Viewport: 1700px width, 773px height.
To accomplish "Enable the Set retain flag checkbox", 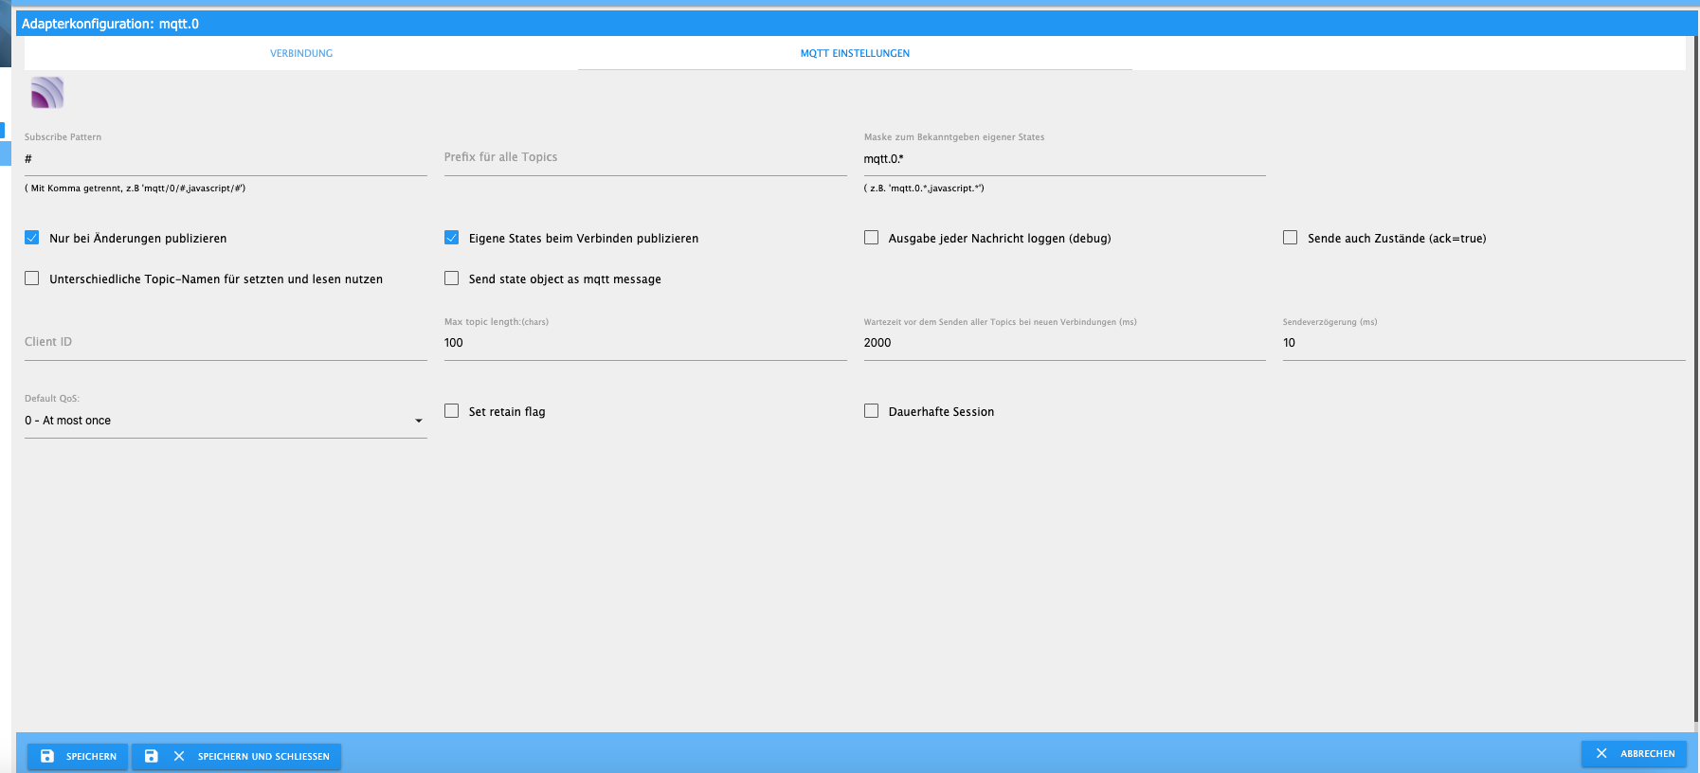I will click(452, 411).
